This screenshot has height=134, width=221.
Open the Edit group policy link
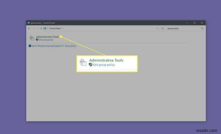click(x=46, y=40)
